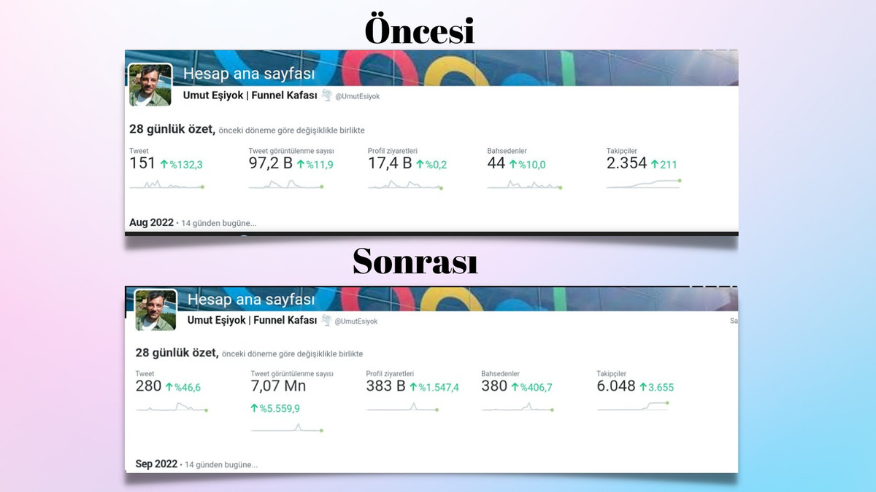Click the Tweet sparkline under 280
This screenshot has width=876, height=492.
172,407
